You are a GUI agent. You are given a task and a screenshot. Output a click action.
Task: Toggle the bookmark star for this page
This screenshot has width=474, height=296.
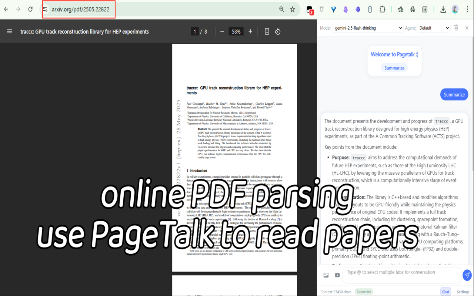click(x=293, y=9)
